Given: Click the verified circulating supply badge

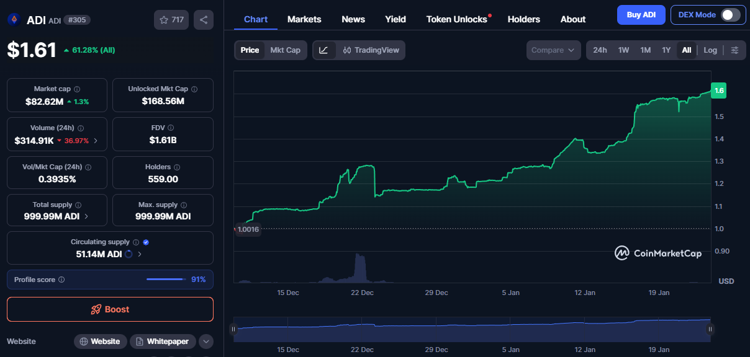Looking at the screenshot, I should coord(146,242).
